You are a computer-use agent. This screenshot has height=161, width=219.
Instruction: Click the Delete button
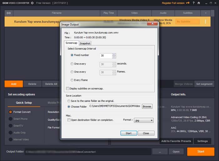pyautogui.click(x=32, y=84)
